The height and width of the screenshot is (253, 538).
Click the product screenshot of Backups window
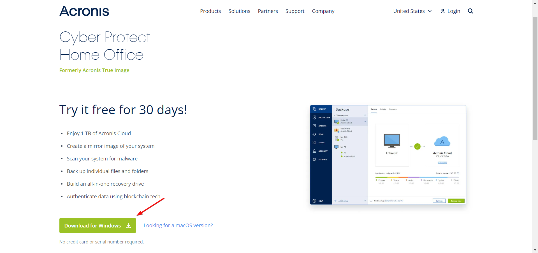tap(388, 155)
